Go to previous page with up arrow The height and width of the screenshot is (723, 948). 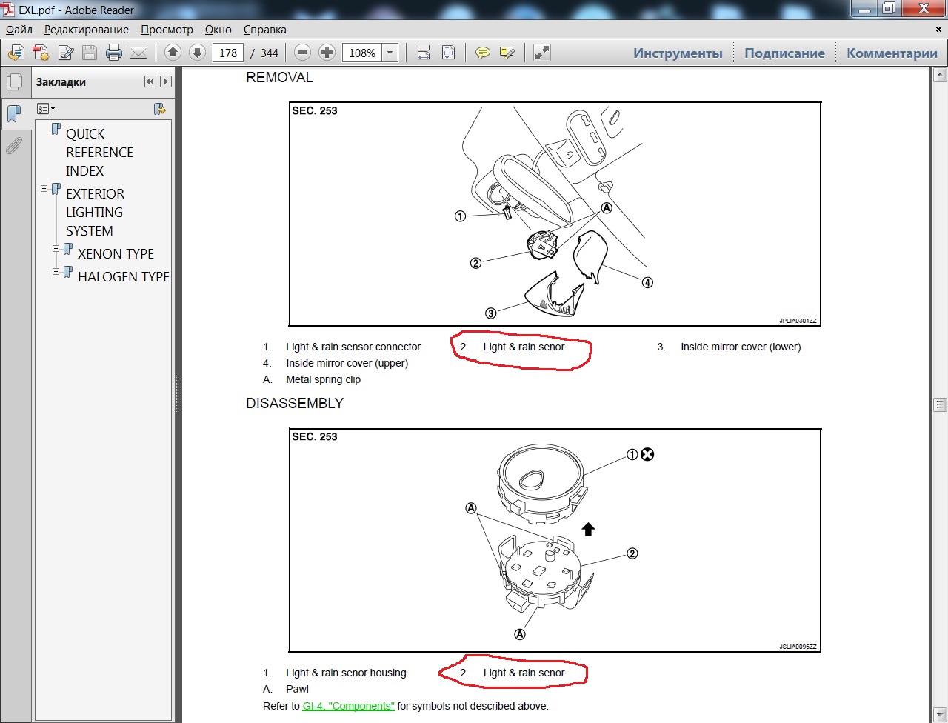[173, 53]
